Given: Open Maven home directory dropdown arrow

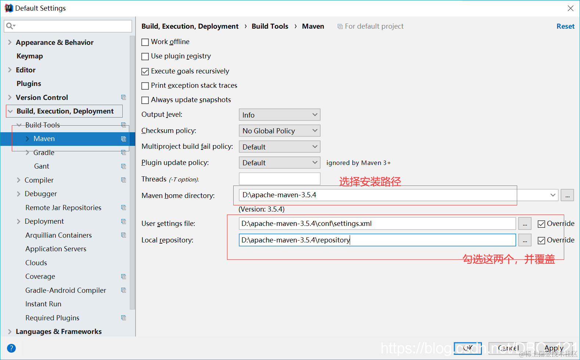Looking at the screenshot, I should 553,195.
